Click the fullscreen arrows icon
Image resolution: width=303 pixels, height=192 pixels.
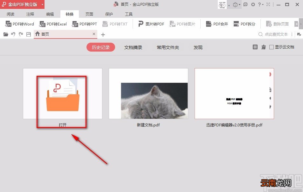[x=268, y=4]
